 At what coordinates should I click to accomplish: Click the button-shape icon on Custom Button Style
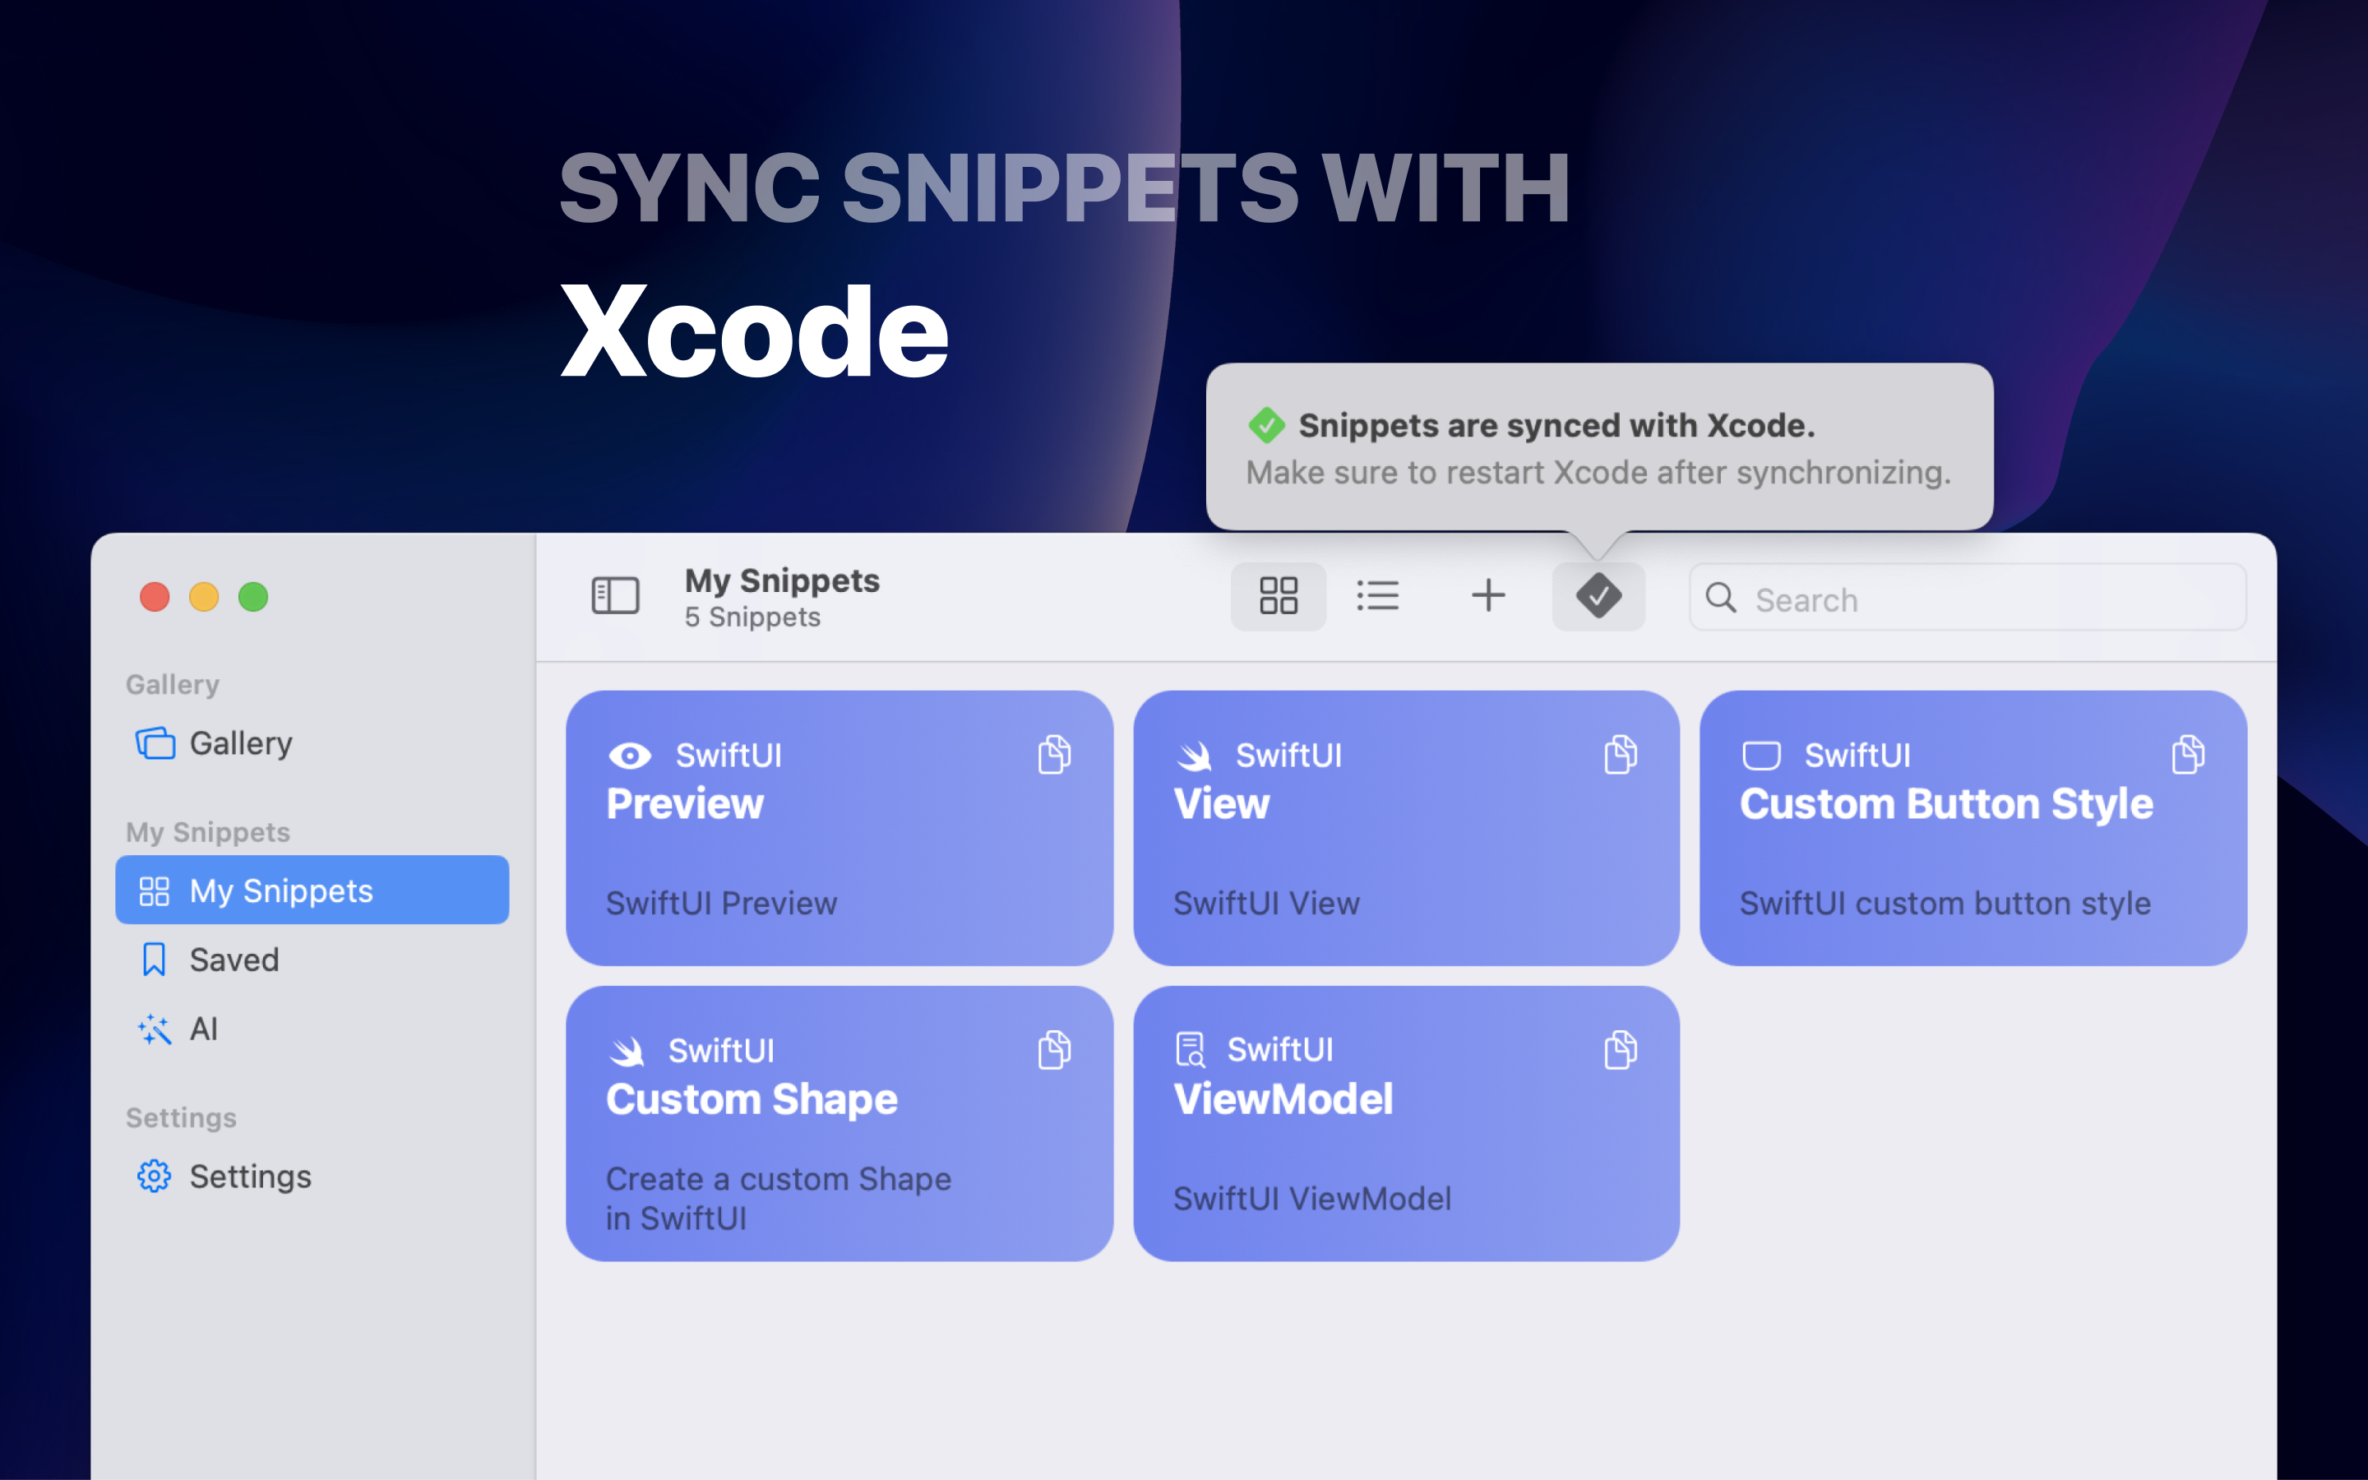coord(1760,756)
